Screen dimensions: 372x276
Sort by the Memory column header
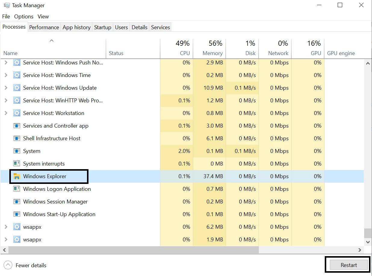point(209,48)
